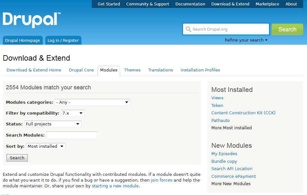
Task: Click the Drupal logo
Action: (32, 20)
